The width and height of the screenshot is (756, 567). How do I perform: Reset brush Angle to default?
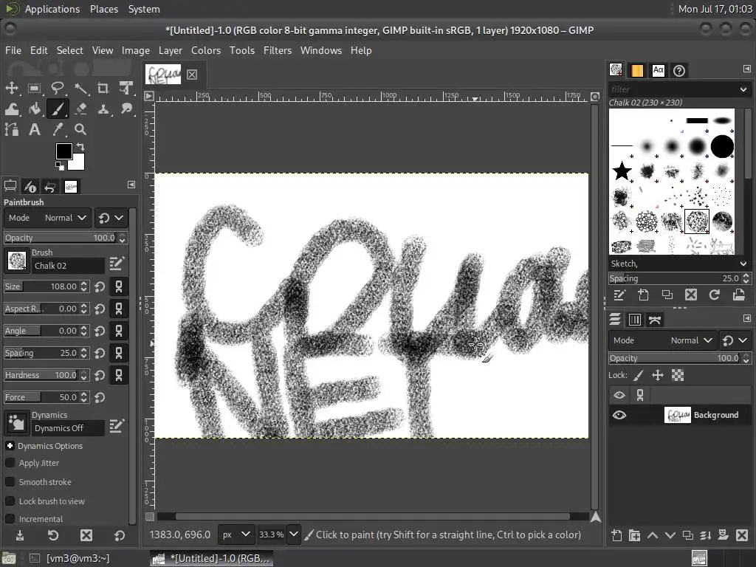point(100,331)
